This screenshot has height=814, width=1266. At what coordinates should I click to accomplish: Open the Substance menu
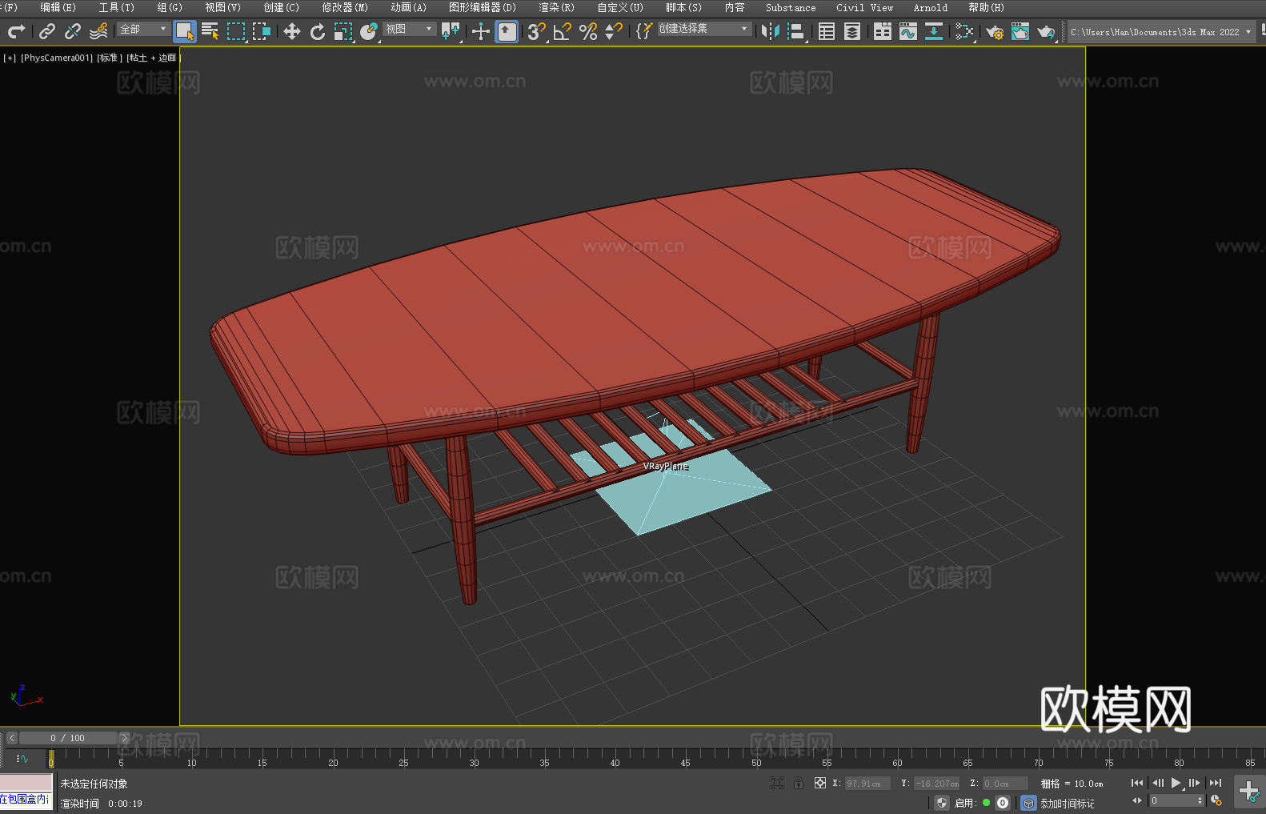pyautogui.click(x=791, y=7)
